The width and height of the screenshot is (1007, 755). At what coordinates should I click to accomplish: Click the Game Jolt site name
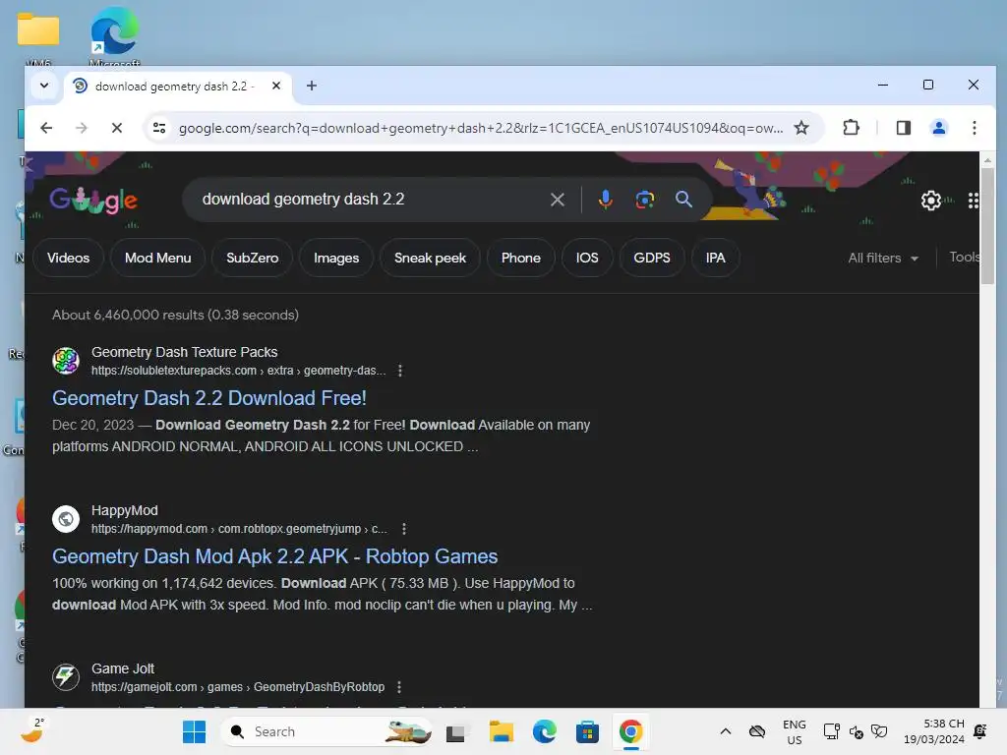click(x=123, y=668)
